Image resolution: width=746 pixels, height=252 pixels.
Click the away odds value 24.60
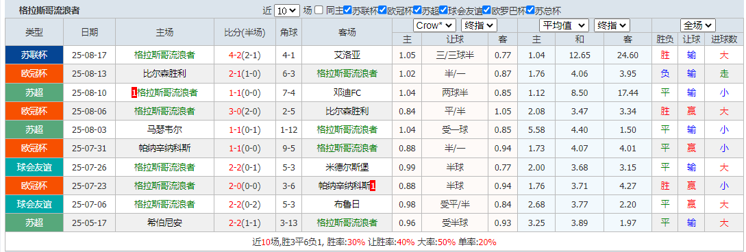point(627,55)
